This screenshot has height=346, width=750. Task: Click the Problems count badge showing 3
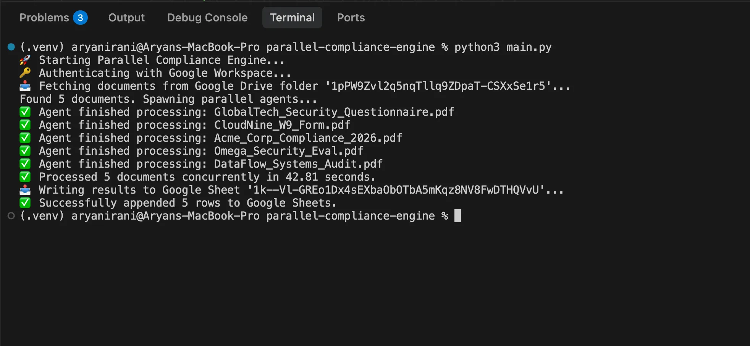point(80,18)
